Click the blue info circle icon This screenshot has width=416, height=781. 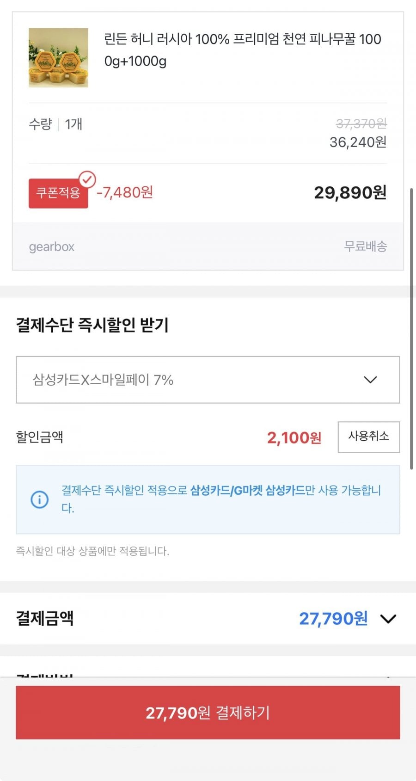[x=39, y=499]
